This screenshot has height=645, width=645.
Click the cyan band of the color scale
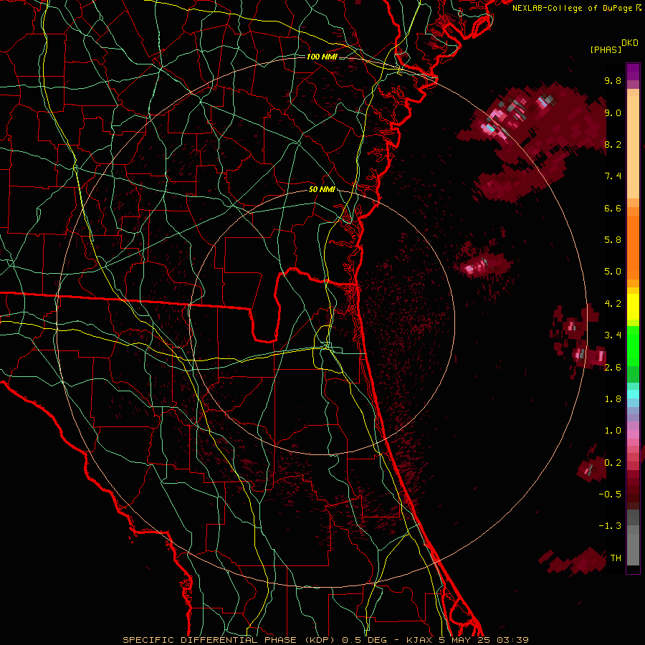[x=633, y=394]
